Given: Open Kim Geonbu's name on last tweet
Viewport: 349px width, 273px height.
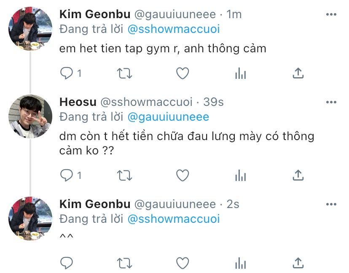Looking at the screenshot, I should (x=95, y=204).
